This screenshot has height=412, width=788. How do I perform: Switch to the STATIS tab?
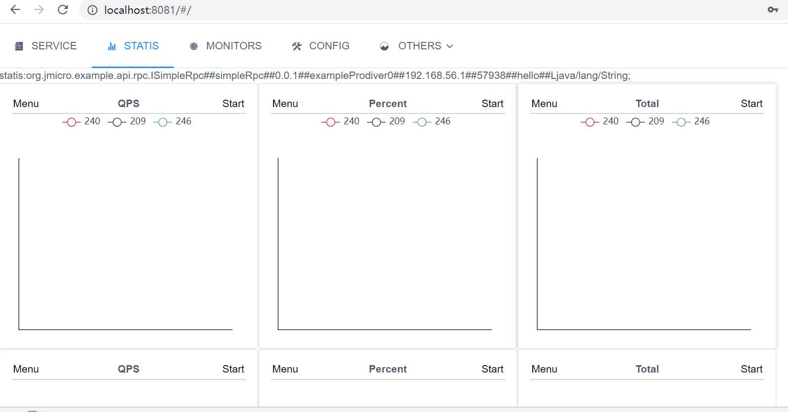pyautogui.click(x=133, y=46)
